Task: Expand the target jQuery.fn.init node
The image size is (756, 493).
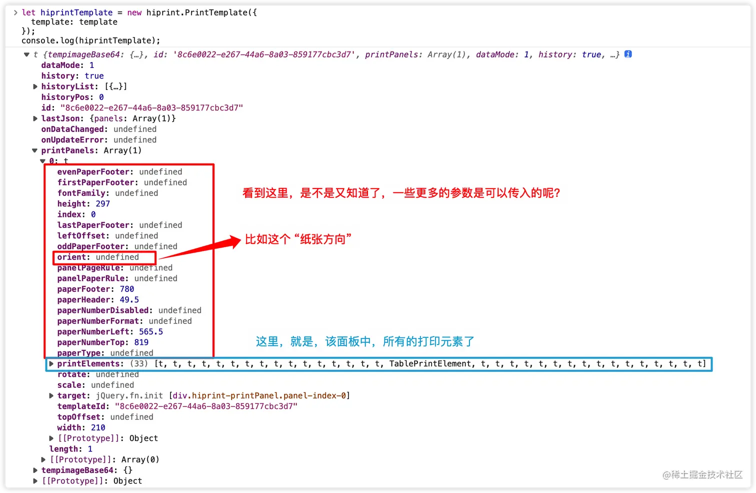Action: (x=51, y=395)
